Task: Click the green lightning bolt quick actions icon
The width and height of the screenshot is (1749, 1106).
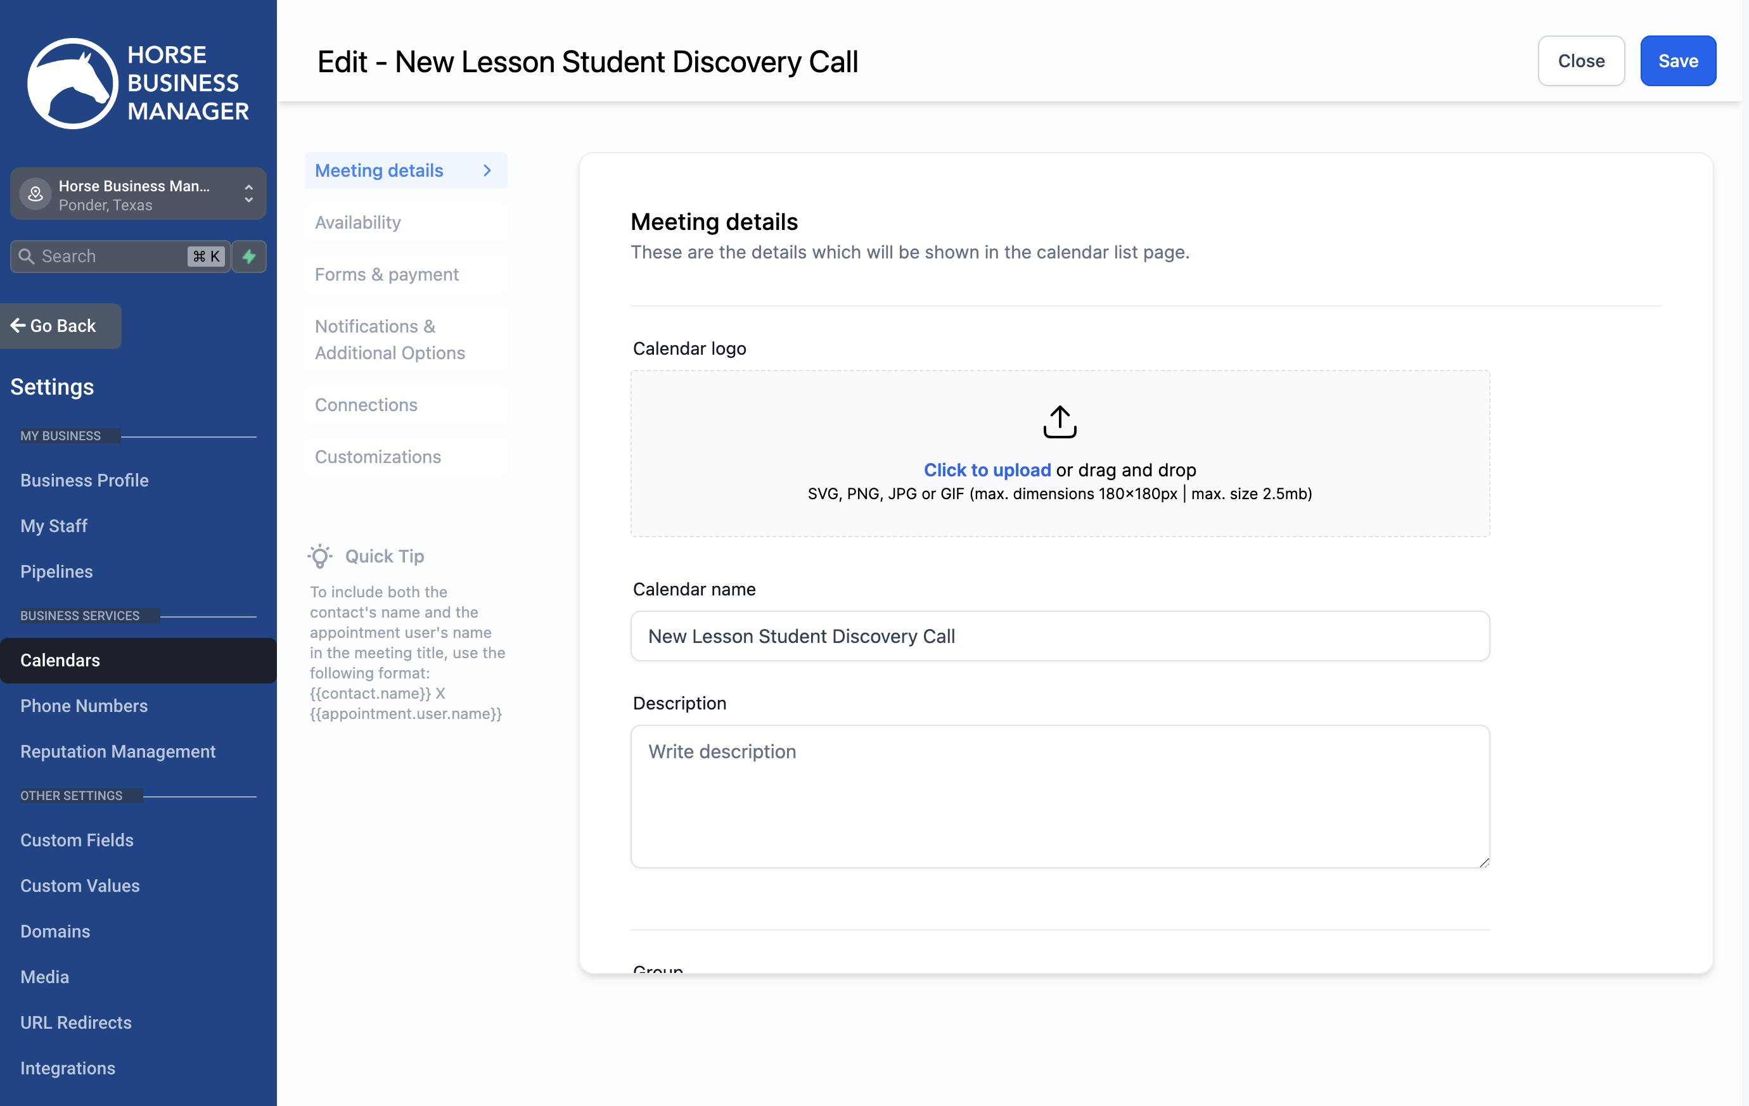Action: 249,257
